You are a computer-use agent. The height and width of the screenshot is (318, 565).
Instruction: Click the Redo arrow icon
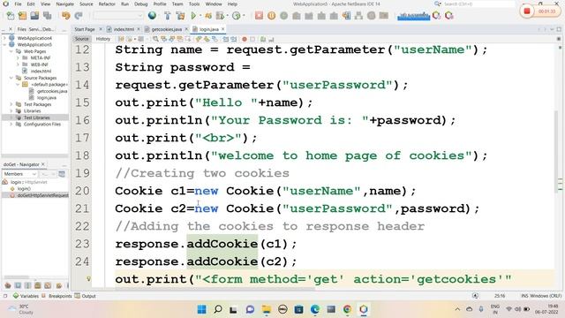(79, 16)
